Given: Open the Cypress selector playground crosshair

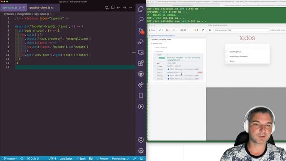Looking at the screenshot, I should (x=210, y=30).
